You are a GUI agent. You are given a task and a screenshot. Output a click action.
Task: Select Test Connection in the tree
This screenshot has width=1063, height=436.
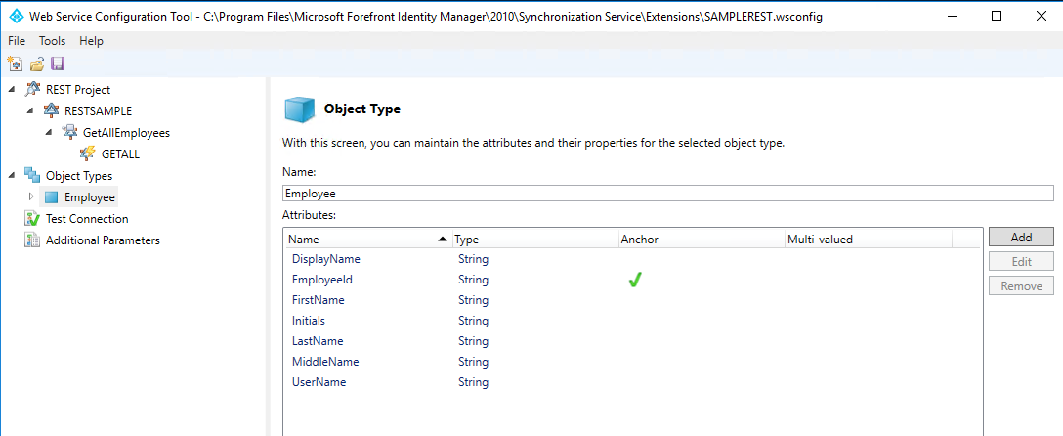(87, 218)
